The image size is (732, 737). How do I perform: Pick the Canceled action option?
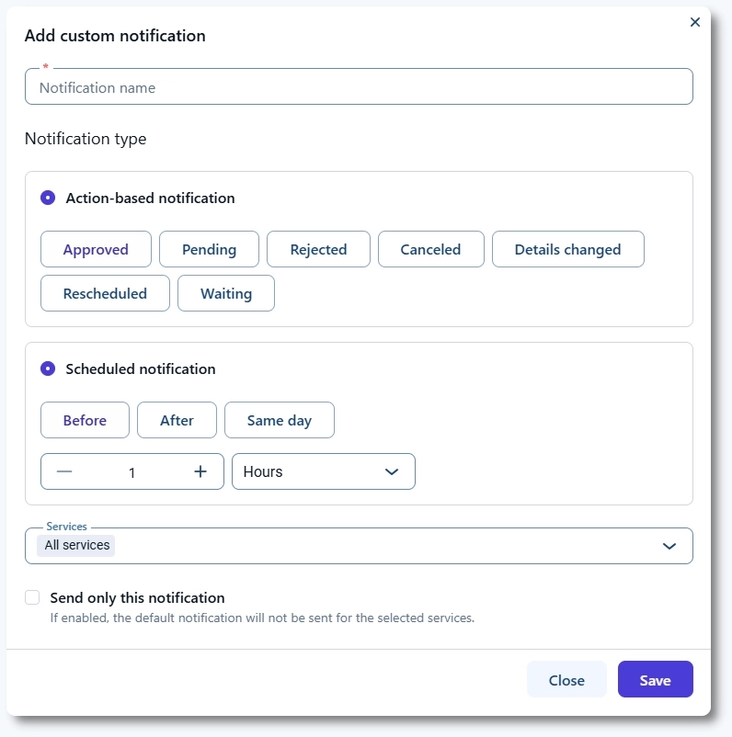pos(430,249)
